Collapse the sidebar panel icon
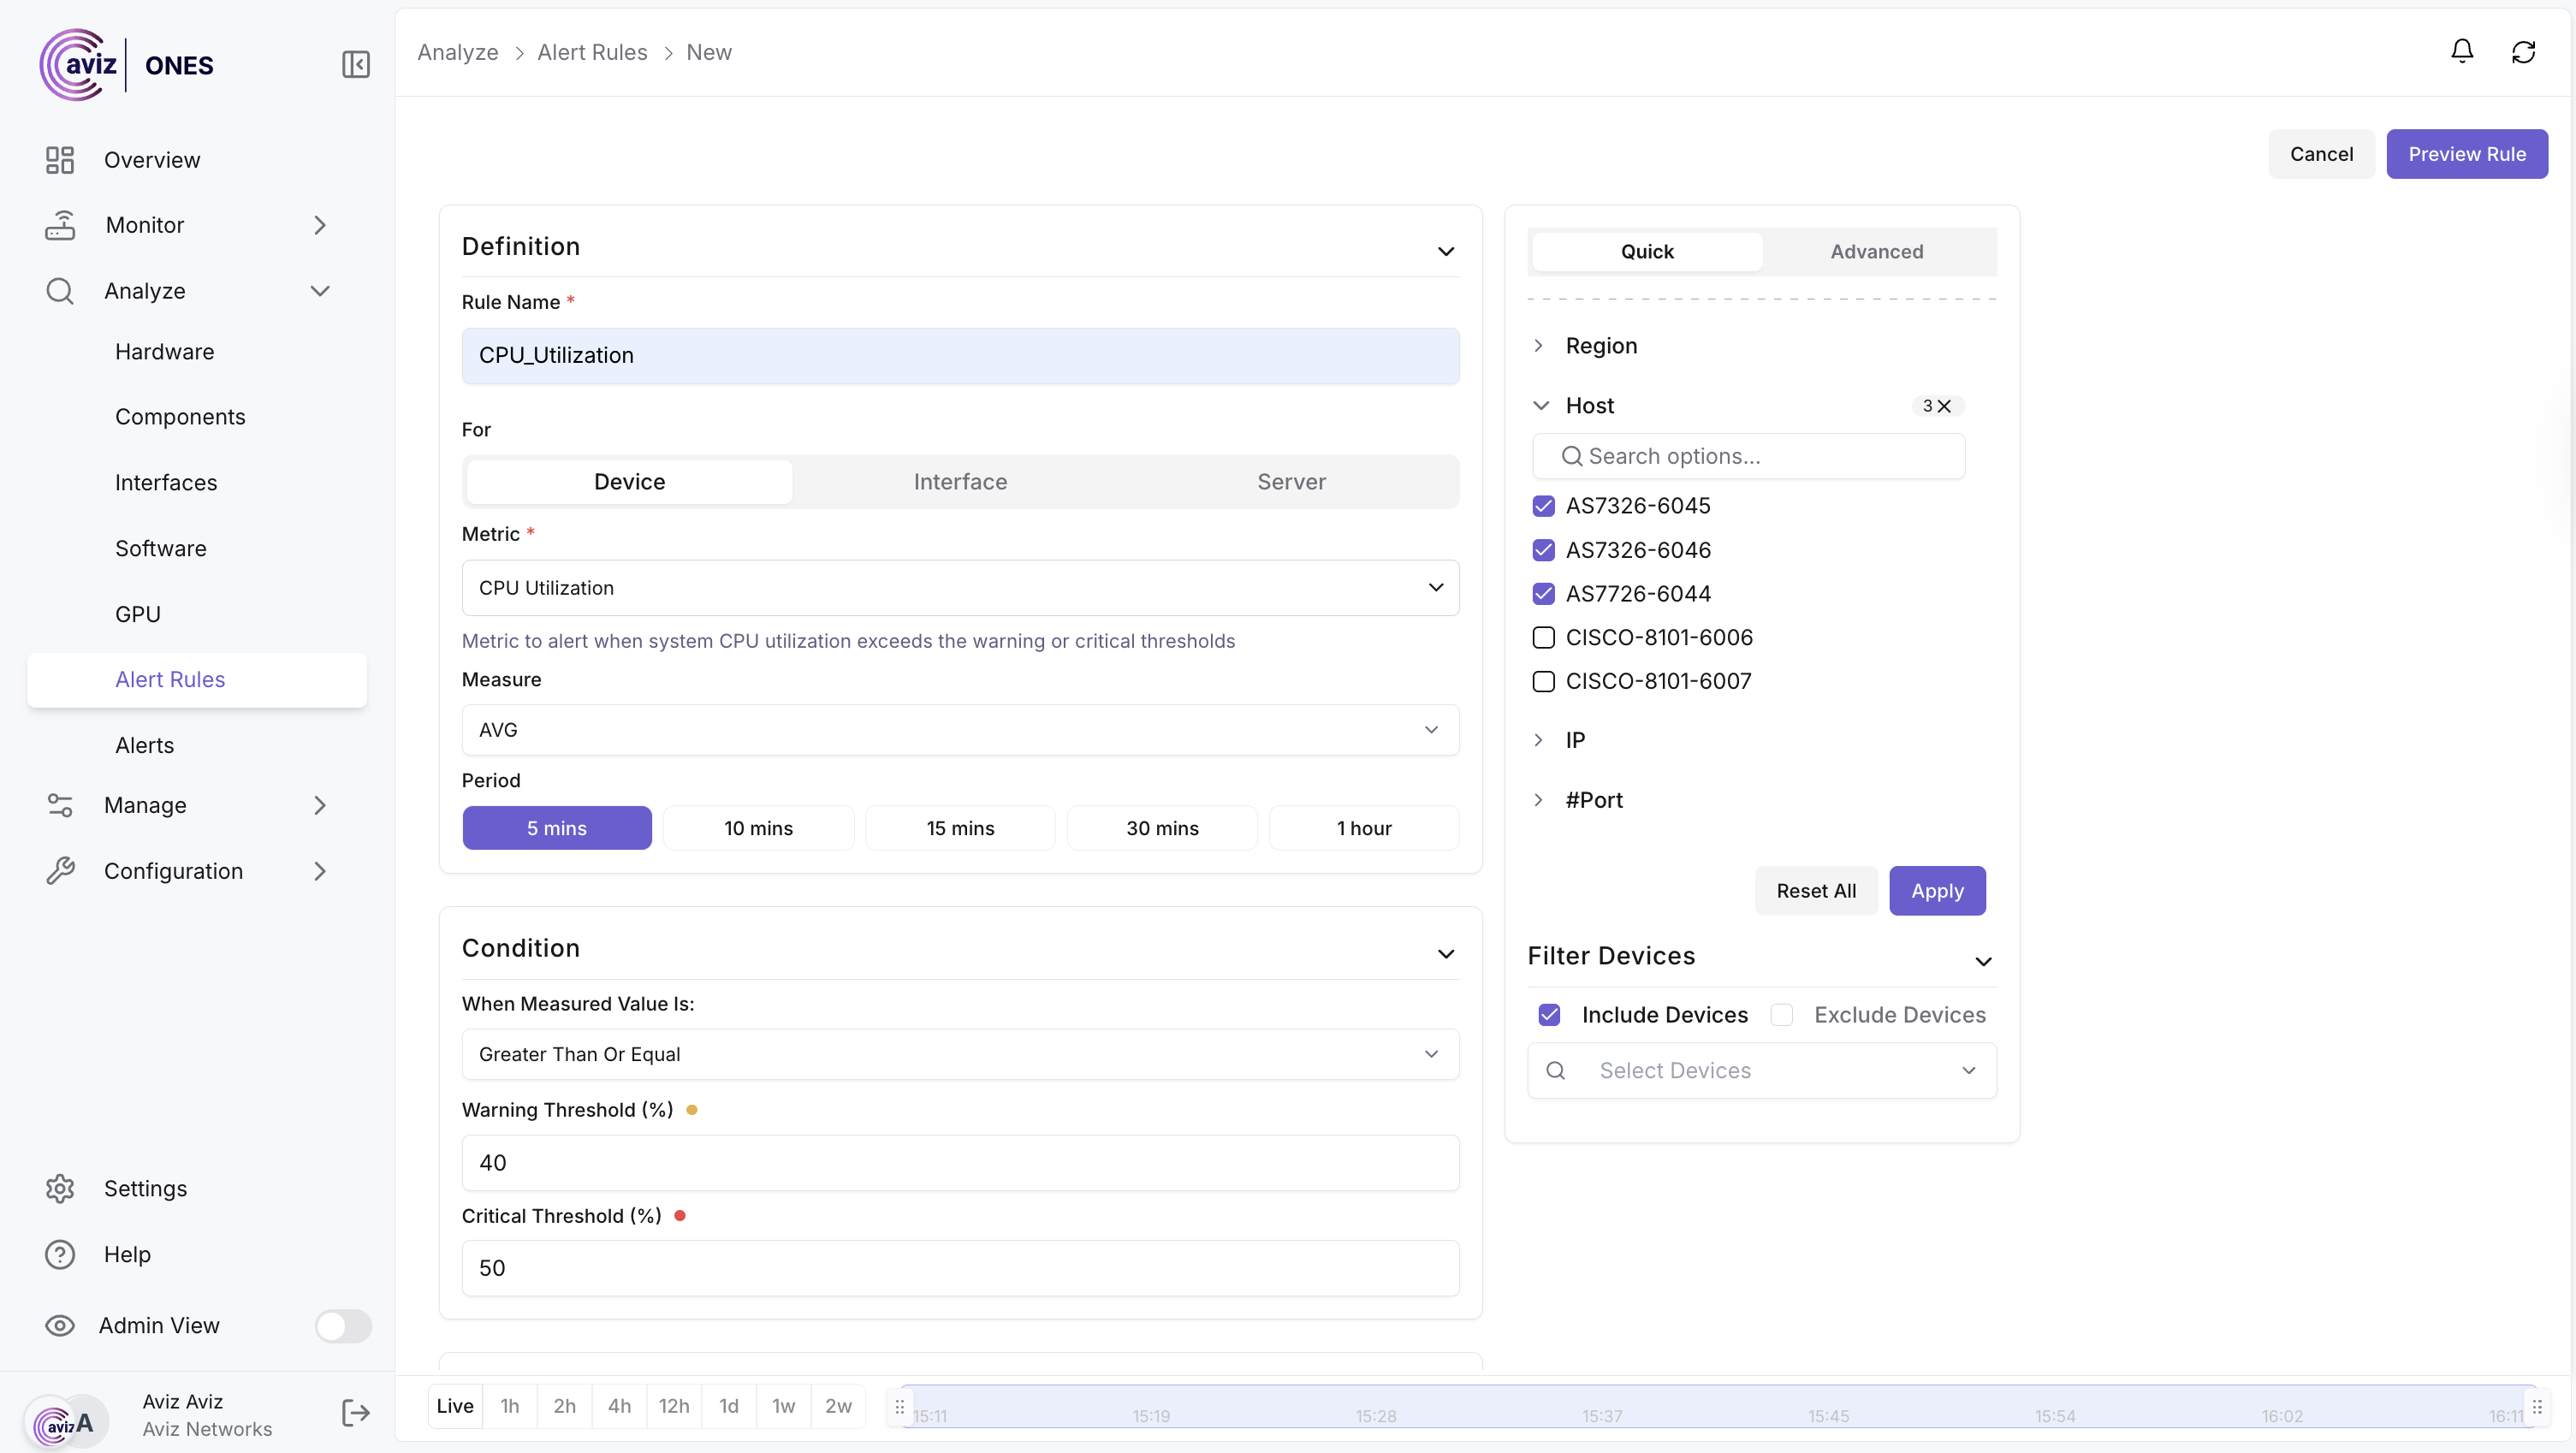 coord(355,65)
